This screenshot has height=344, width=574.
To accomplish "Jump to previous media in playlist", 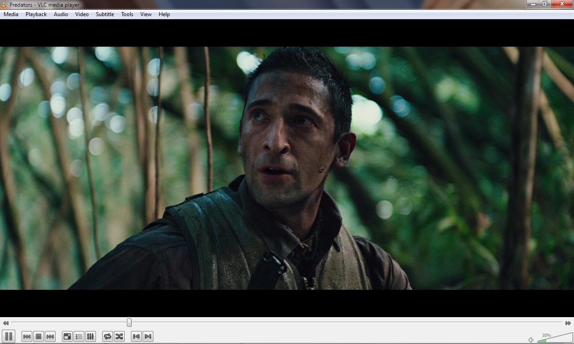I will click(27, 336).
